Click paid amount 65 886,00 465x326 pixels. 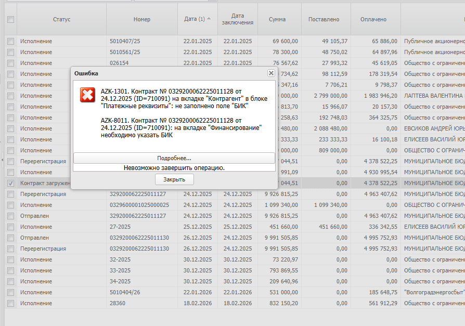(376, 41)
